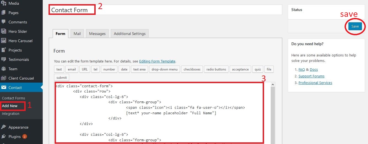Open Comments via its speech bubble icon
This screenshot has width=368, height=144.
coord(4,22)
